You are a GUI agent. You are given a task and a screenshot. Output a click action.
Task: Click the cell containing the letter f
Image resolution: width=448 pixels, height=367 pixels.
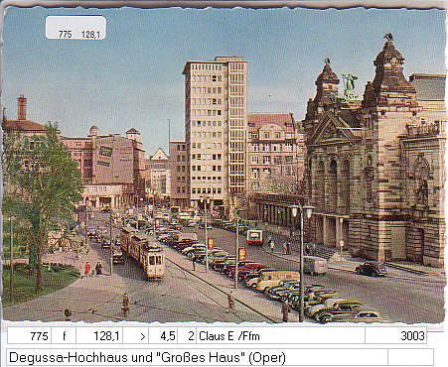pyautogui.click(x=64, y=336)
